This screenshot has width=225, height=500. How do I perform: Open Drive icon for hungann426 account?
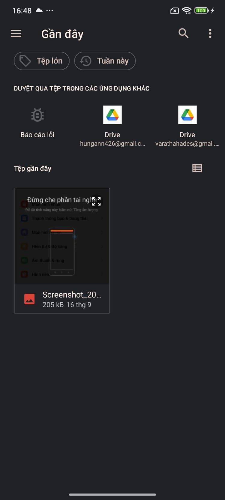112,115
